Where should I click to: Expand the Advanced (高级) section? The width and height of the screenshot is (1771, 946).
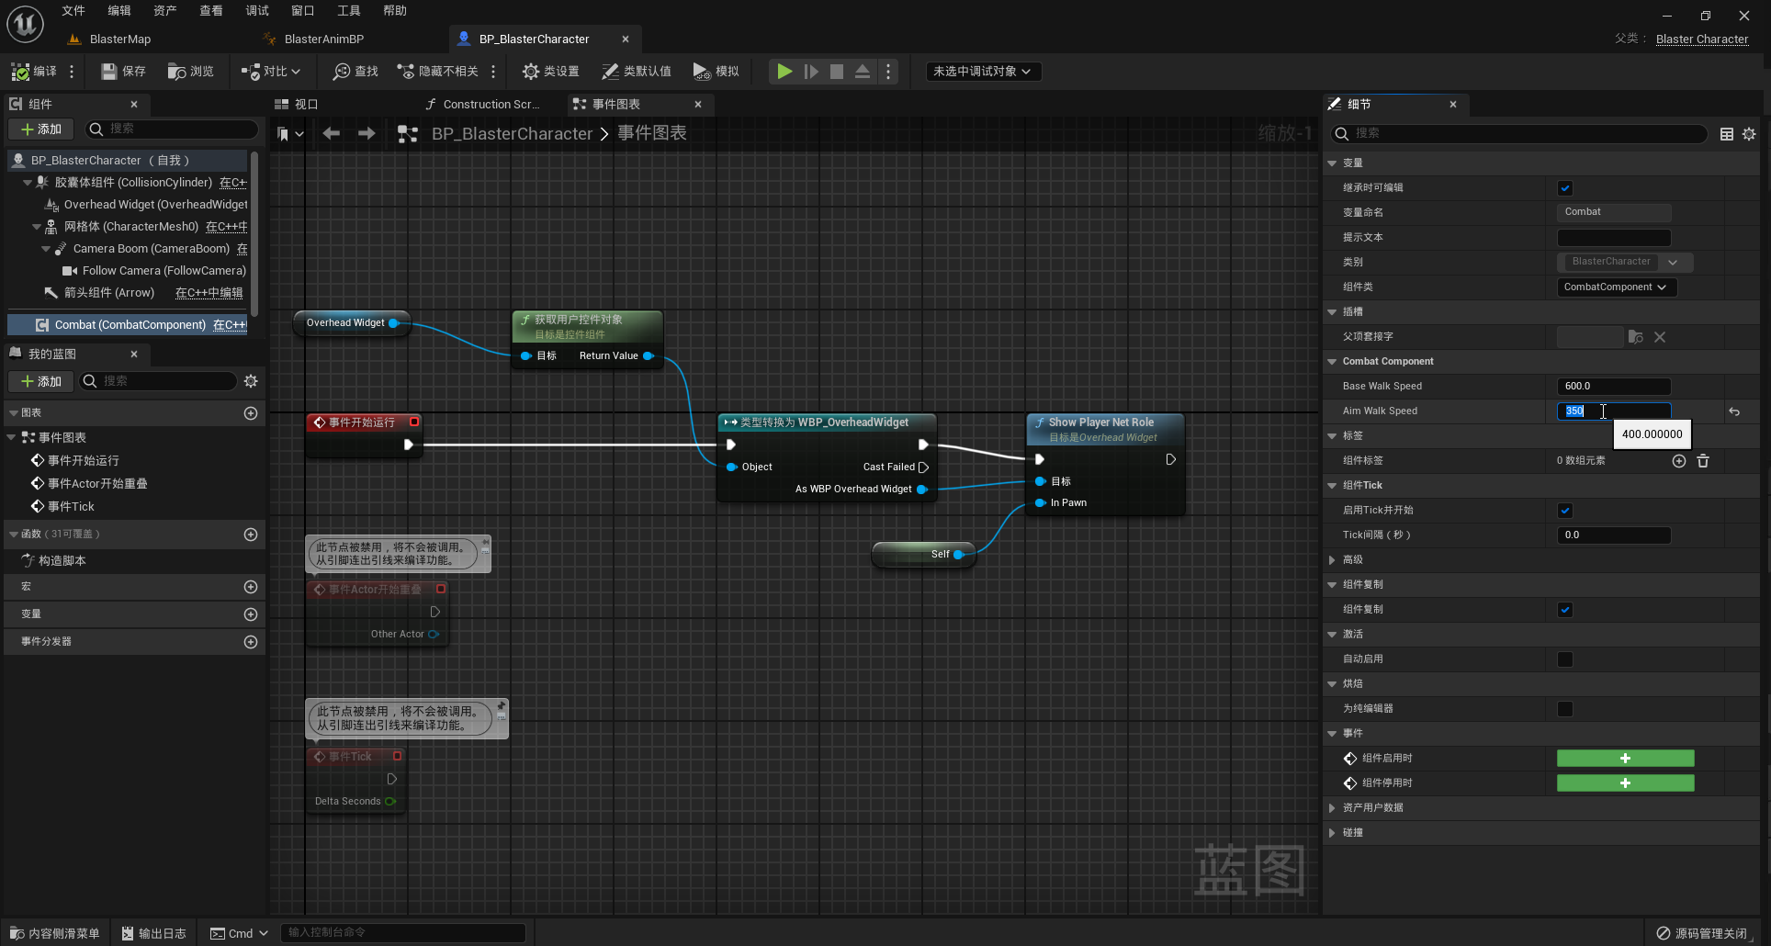coord(1332,560)
